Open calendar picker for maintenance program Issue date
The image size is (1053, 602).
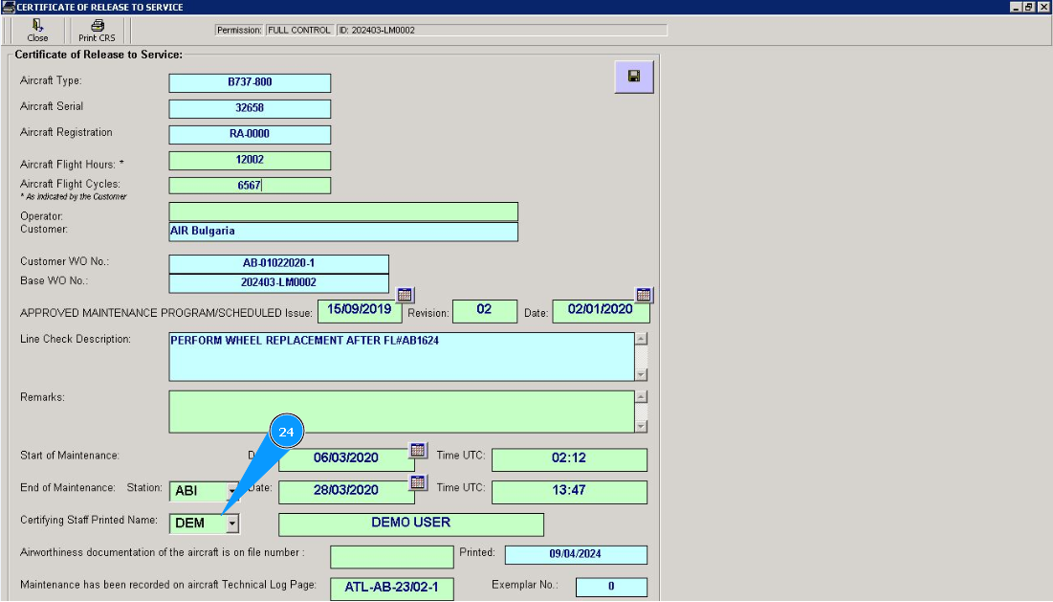click(405, 295)
